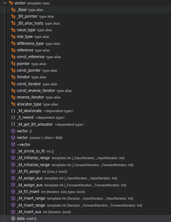Open _M_fill_assign int (size_t, bool)

(42, 171)
